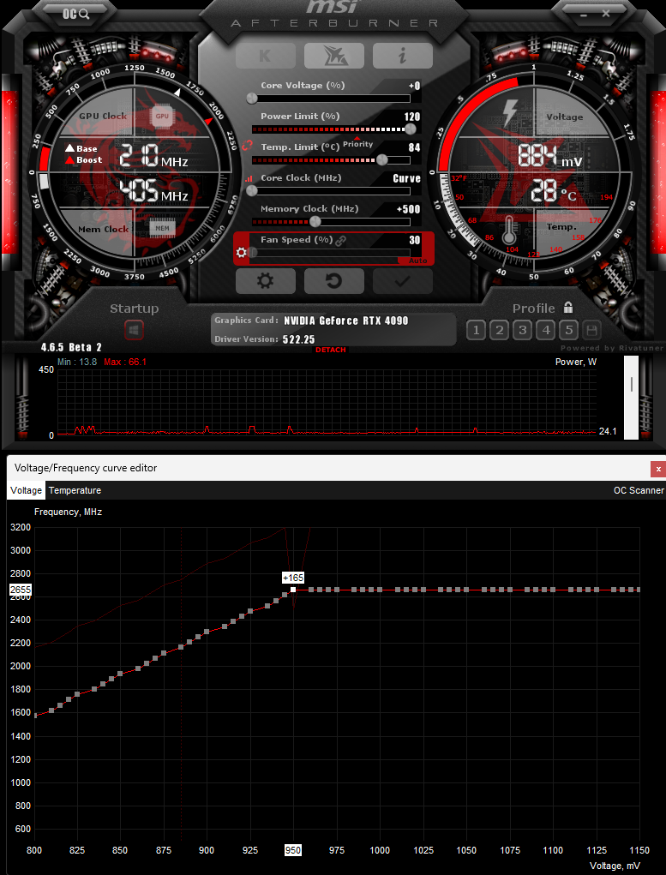Click the Memory Clock slider handle

pyautogui.click(x=315, y=222)
